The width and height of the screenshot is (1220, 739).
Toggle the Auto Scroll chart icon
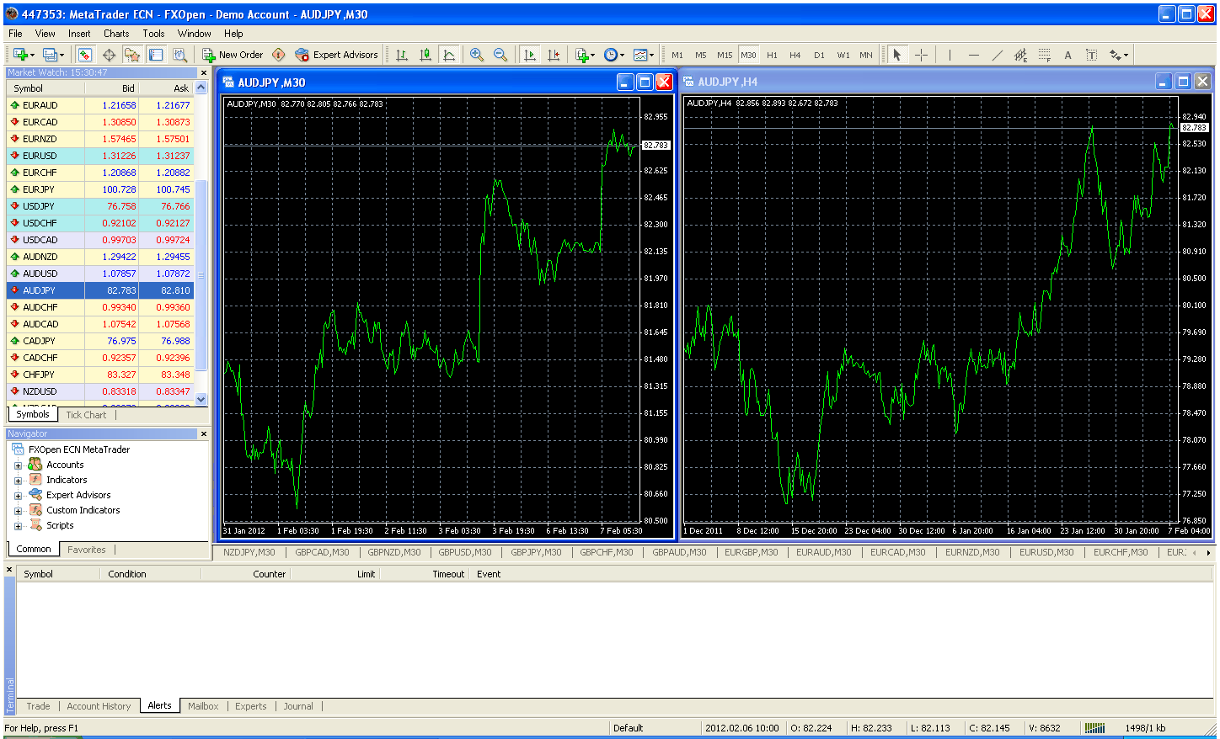click(530, 55)
